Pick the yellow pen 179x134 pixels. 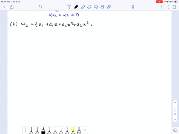tap(55, 131)
